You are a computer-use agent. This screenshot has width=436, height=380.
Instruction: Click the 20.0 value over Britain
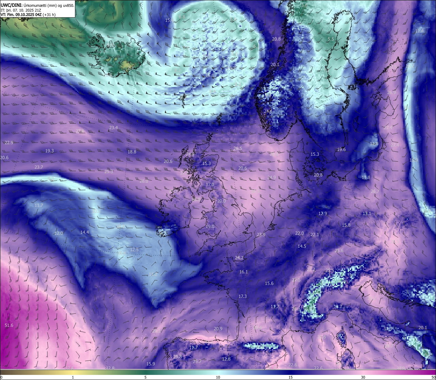pyautogui.click(x=221, y=201)
